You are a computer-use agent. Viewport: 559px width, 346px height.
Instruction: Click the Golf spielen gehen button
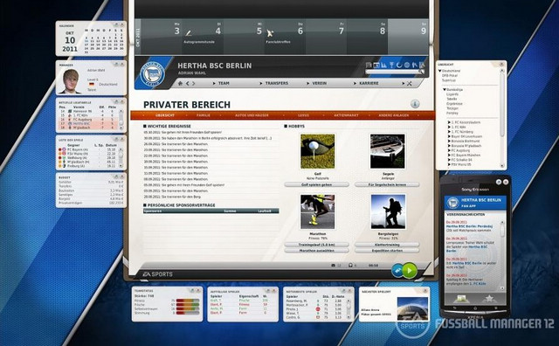(316, 184)
